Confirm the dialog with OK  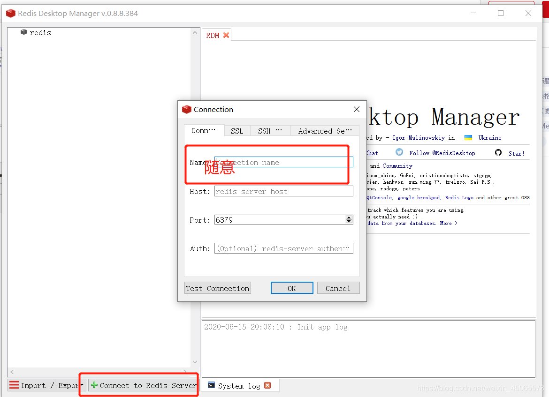click(x=292, y=288)
